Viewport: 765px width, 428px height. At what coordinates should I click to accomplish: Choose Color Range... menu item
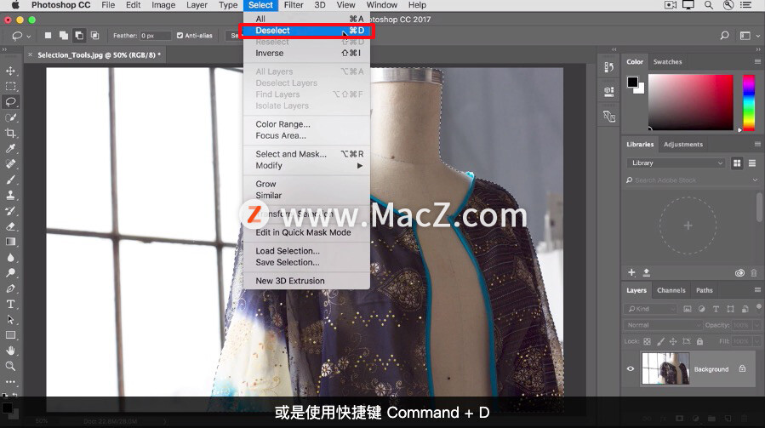click(x=306, y=124)
